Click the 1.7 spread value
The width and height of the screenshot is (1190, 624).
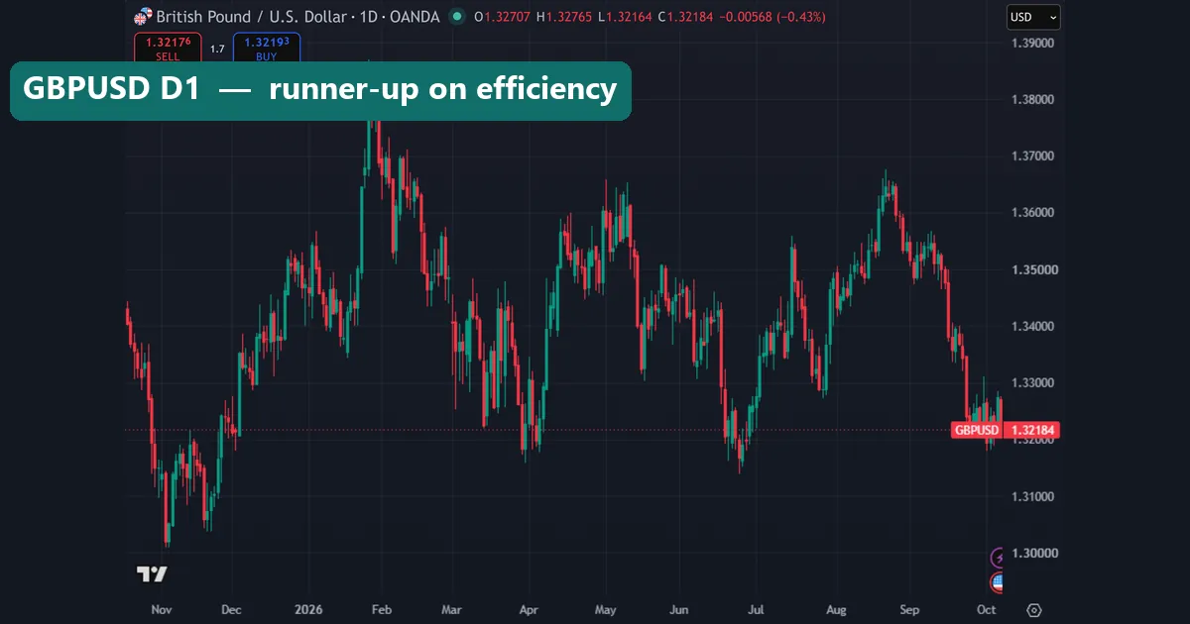[217, 48]
